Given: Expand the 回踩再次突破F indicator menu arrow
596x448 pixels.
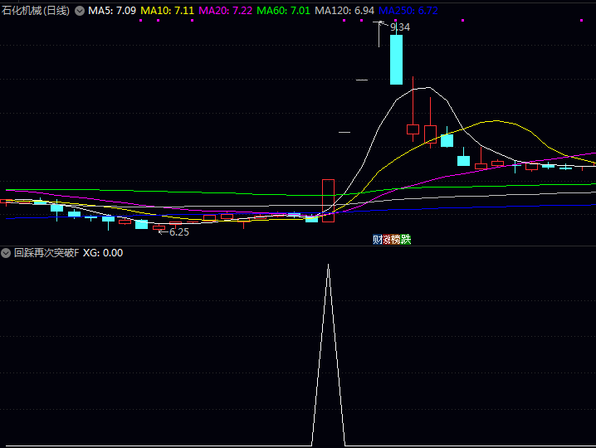Looking at the screenshot, I should 7,253.
